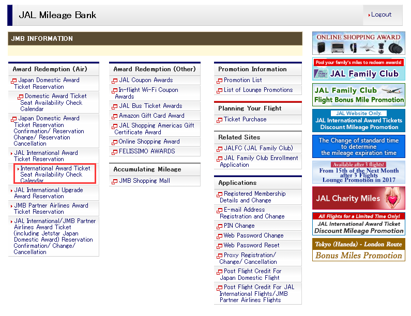
Task: Open JAL Family Club Enrollment Application link
Action: pyautogui.click(x=259, y=161)
